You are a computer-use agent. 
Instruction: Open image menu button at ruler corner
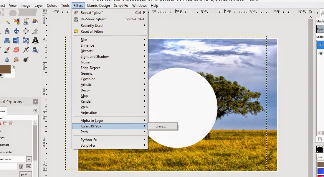click(45, 11)
